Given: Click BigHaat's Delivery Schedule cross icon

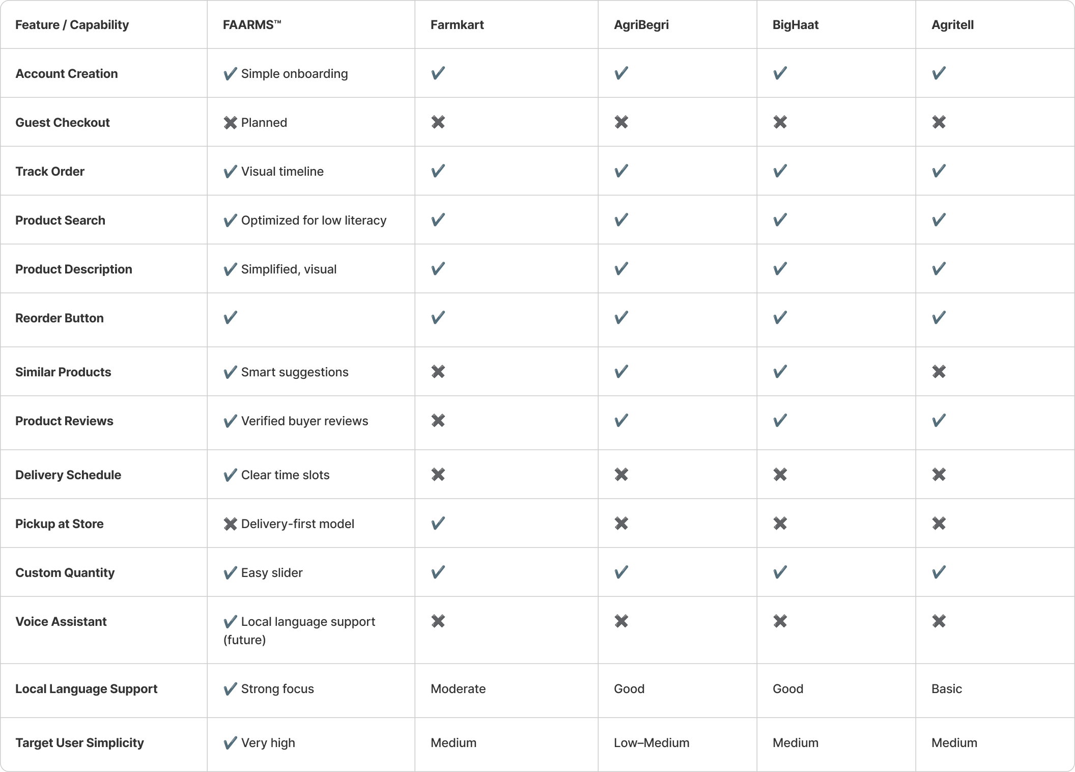Looking at the screenshot, I should coord(780,475).
